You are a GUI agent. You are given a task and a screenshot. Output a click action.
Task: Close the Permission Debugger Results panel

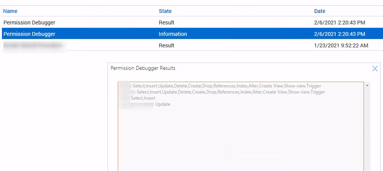375,69
